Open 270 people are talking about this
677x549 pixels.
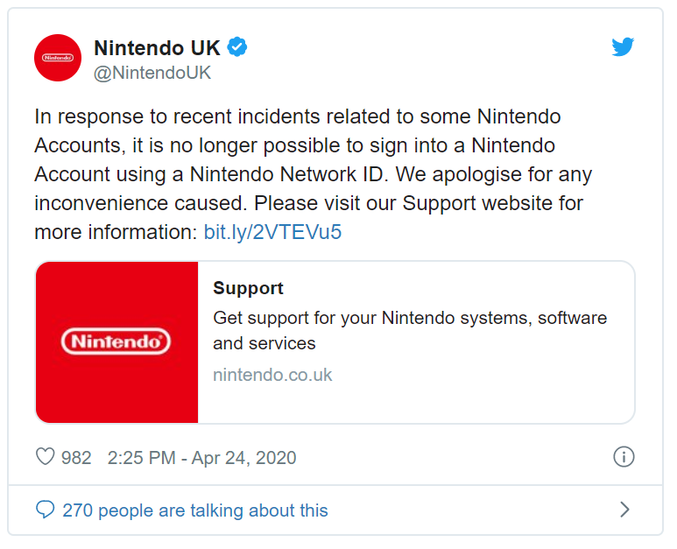195,510
